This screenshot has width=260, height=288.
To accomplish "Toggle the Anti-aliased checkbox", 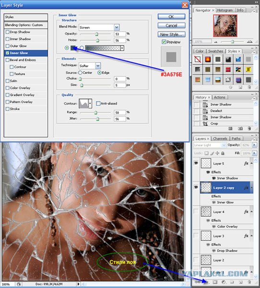I will [x=98, y=103].
